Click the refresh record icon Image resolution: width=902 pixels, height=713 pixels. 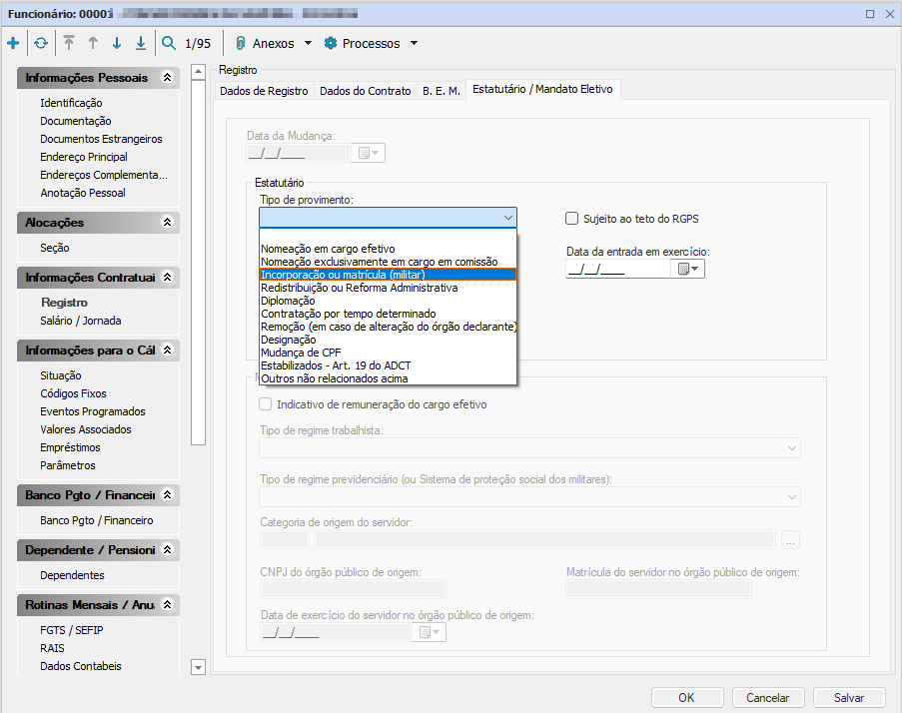tap(41, 43)
